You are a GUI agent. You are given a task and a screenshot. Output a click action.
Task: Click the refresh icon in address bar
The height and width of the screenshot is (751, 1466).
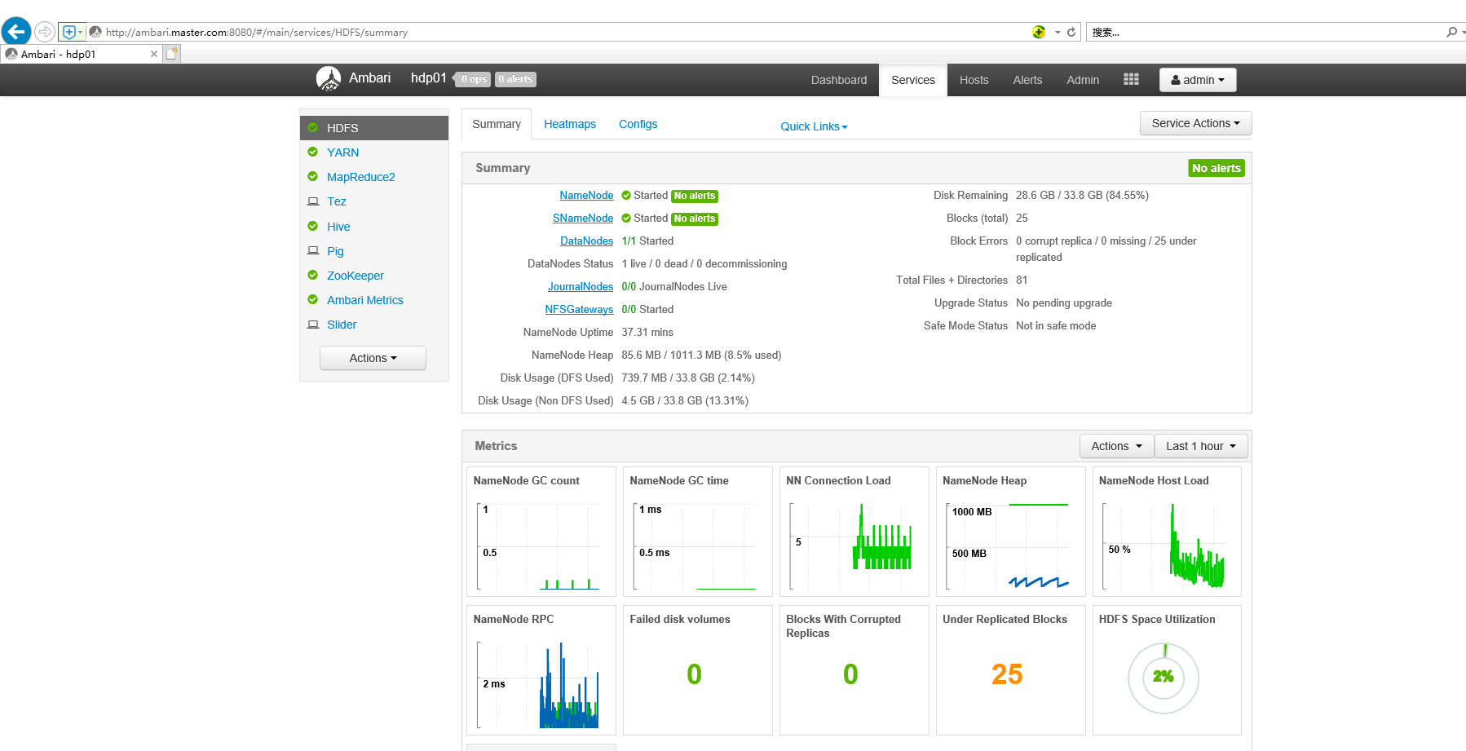(x=1071, y=32)
